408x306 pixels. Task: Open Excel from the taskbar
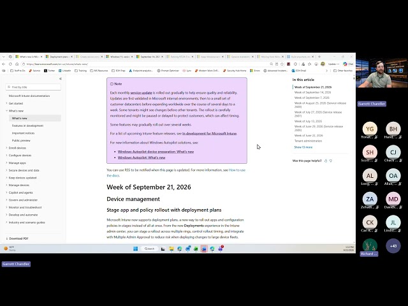click(196, 249)
